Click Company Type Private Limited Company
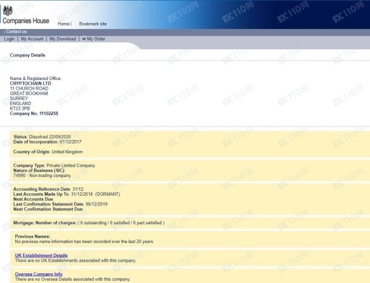 pos(54,165)
